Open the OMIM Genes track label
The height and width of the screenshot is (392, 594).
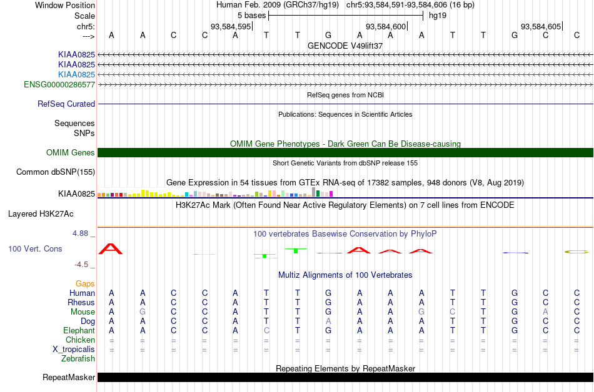coord(71,153)
